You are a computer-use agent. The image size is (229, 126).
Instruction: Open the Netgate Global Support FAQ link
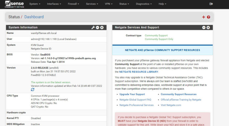135,100
